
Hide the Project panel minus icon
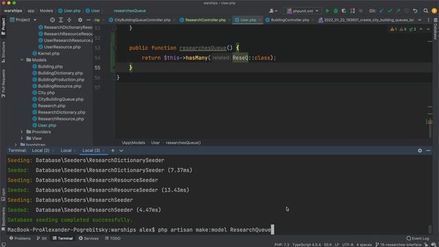tap(88, 20)
